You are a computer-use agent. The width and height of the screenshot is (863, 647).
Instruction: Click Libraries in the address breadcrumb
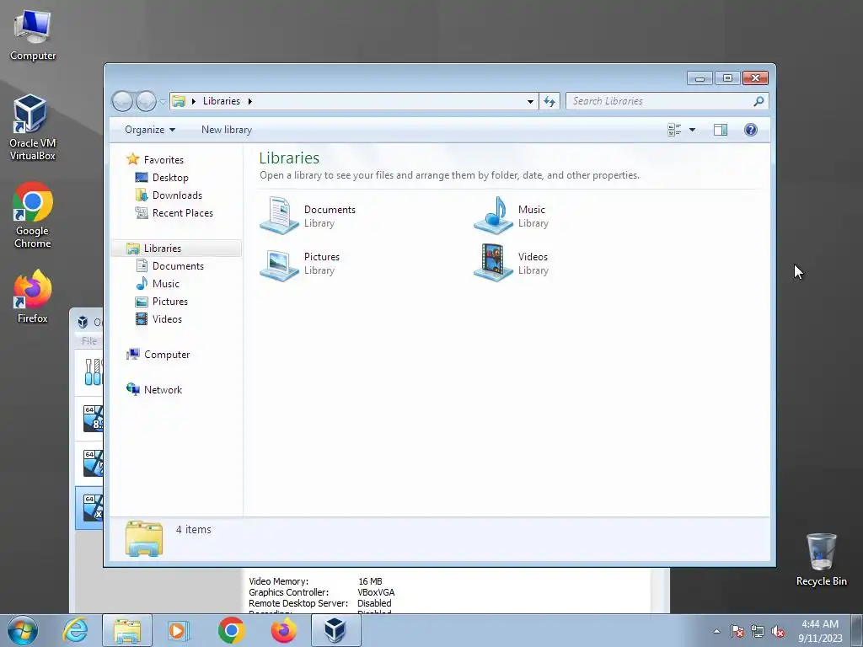222,101
